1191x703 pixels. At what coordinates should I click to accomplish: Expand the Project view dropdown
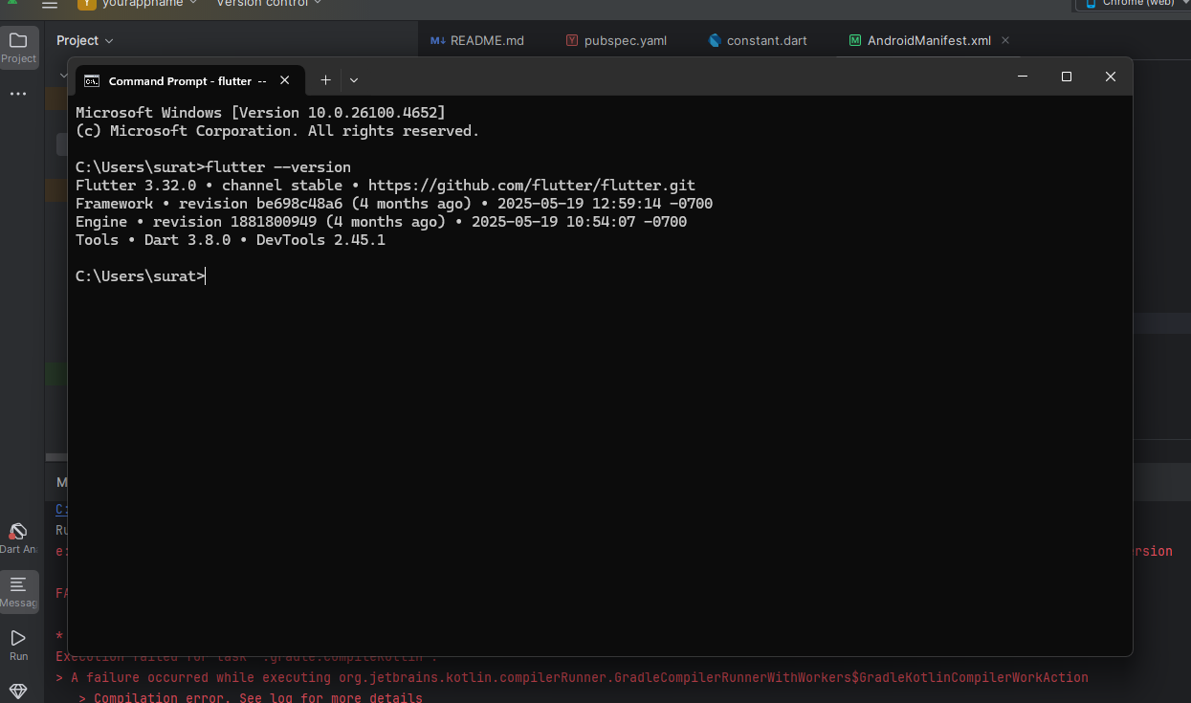(x=85, y=40)
